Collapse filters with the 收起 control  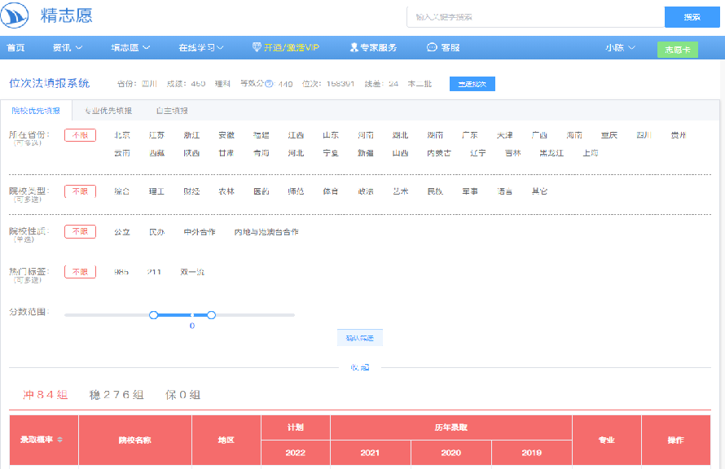[359, 367]
